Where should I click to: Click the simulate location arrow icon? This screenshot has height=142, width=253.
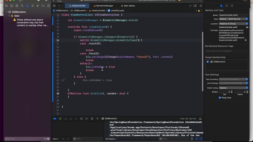click(97, 119)
